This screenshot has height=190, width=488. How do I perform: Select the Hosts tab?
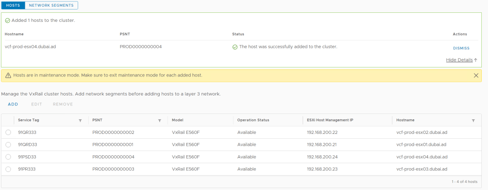(13, 5)
